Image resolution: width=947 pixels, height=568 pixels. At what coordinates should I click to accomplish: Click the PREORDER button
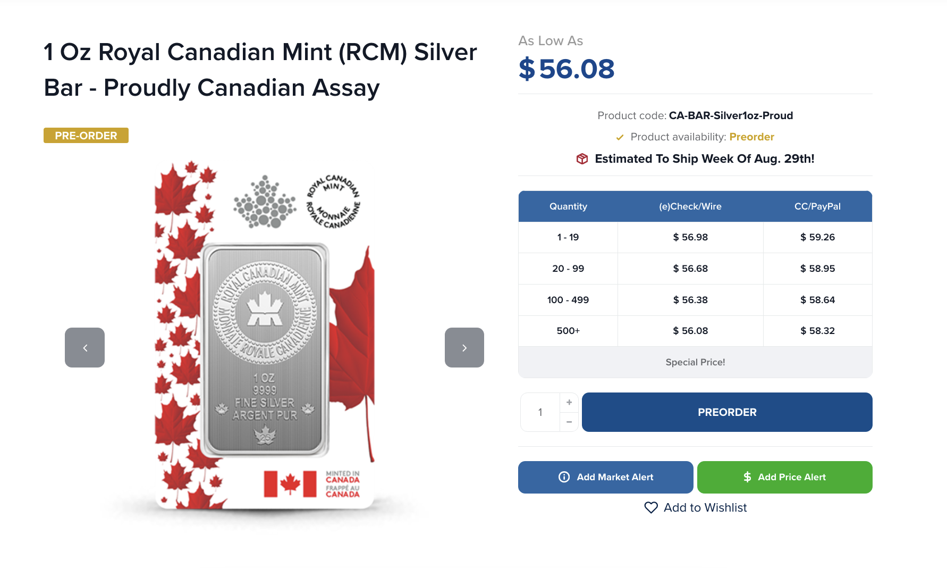[x=727, y=412]
